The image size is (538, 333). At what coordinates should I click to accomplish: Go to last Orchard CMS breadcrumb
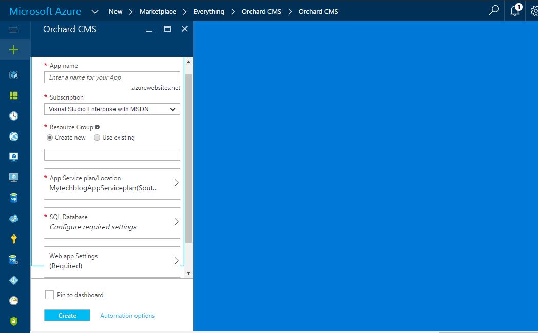[x=318, y=12]
